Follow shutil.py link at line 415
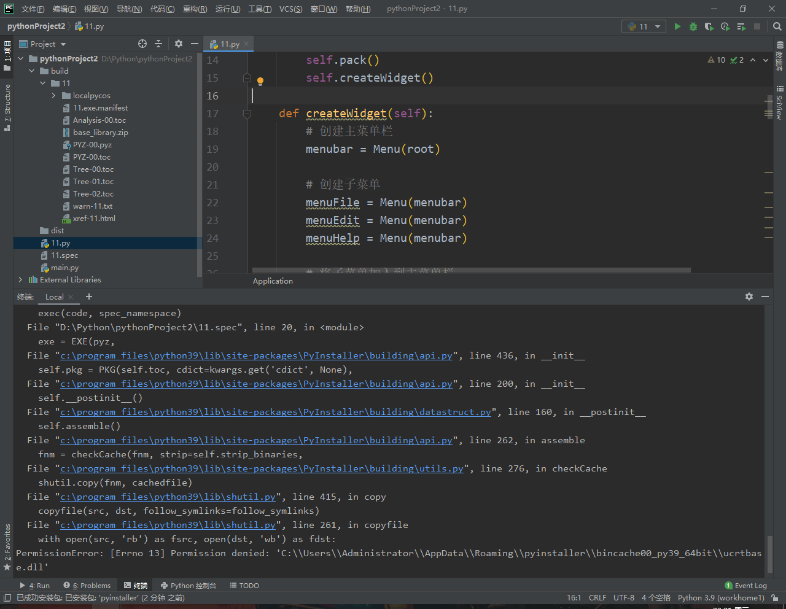Viewport: 786px width, 609px height. 168,497
